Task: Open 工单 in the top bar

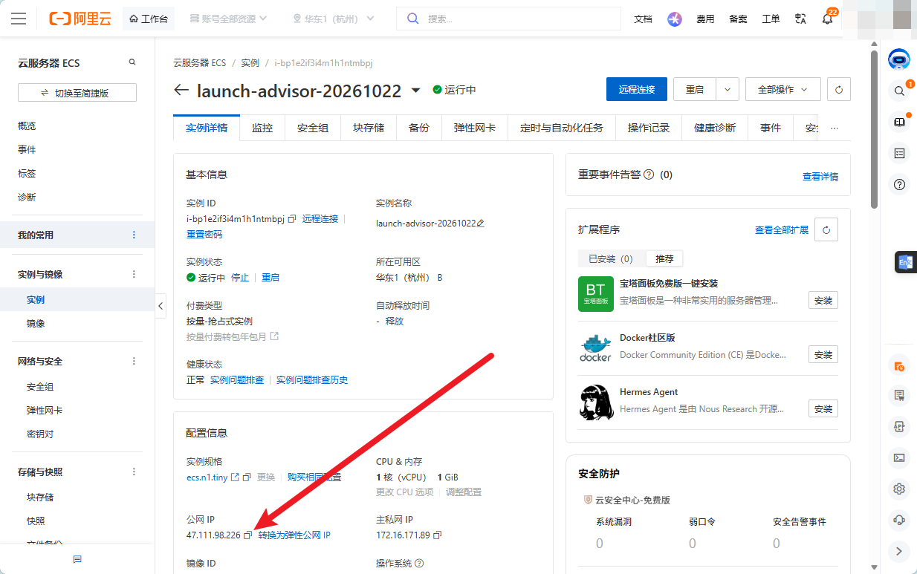Action: [x=771, y=19]
